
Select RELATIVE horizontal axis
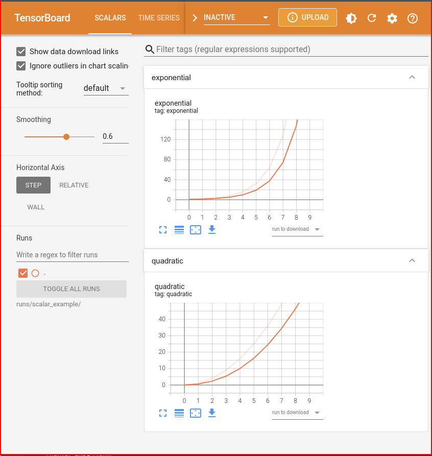tap(74, 185)
